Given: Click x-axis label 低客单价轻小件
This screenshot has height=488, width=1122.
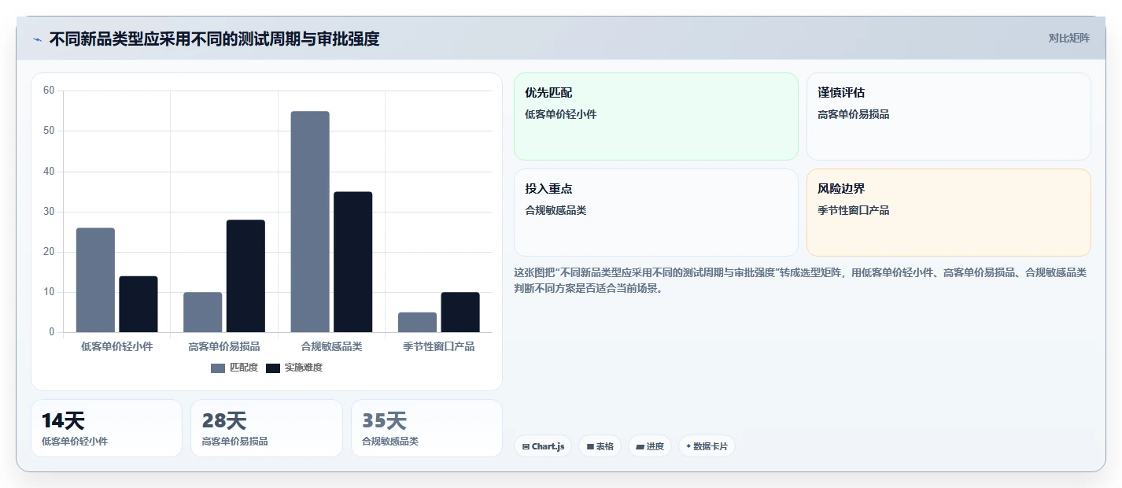Looking at the screenshot, I should click(117, 346).
